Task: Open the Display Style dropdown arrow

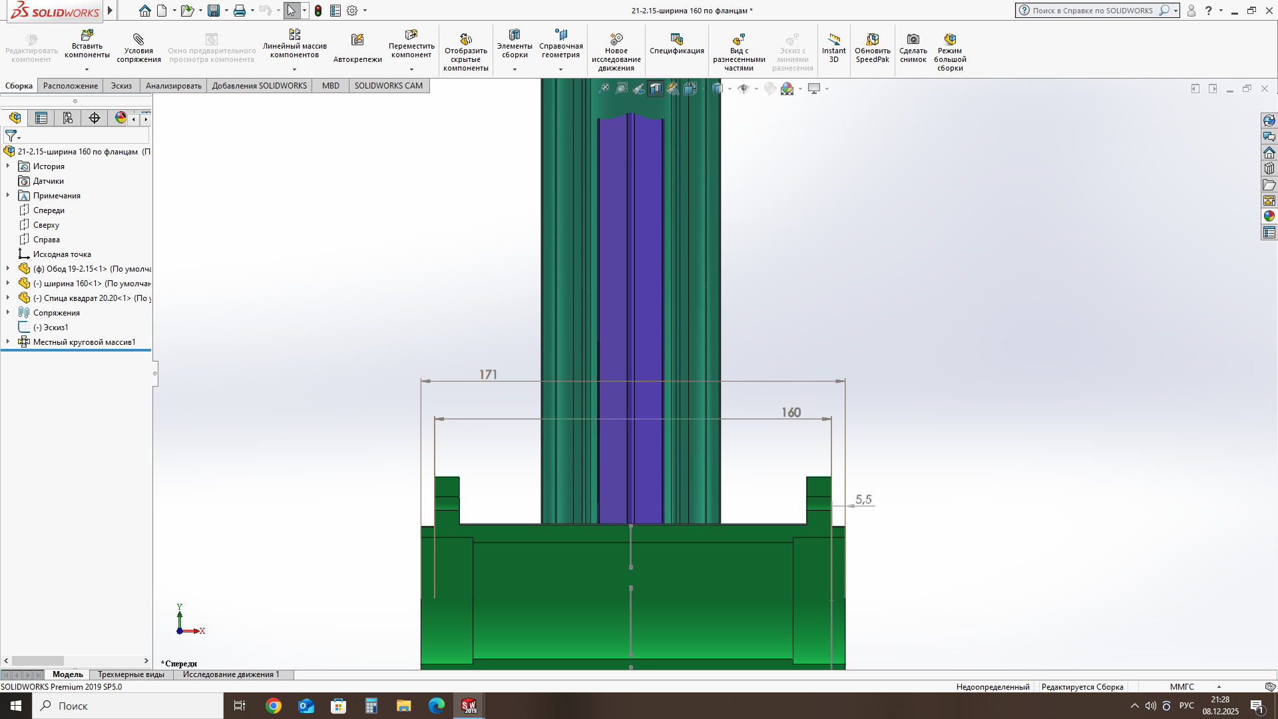Action: [730, 89]
